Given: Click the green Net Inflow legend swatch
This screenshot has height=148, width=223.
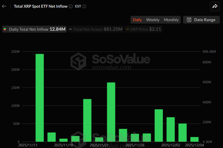Looking at the screenshot, I should pos(5,29).
